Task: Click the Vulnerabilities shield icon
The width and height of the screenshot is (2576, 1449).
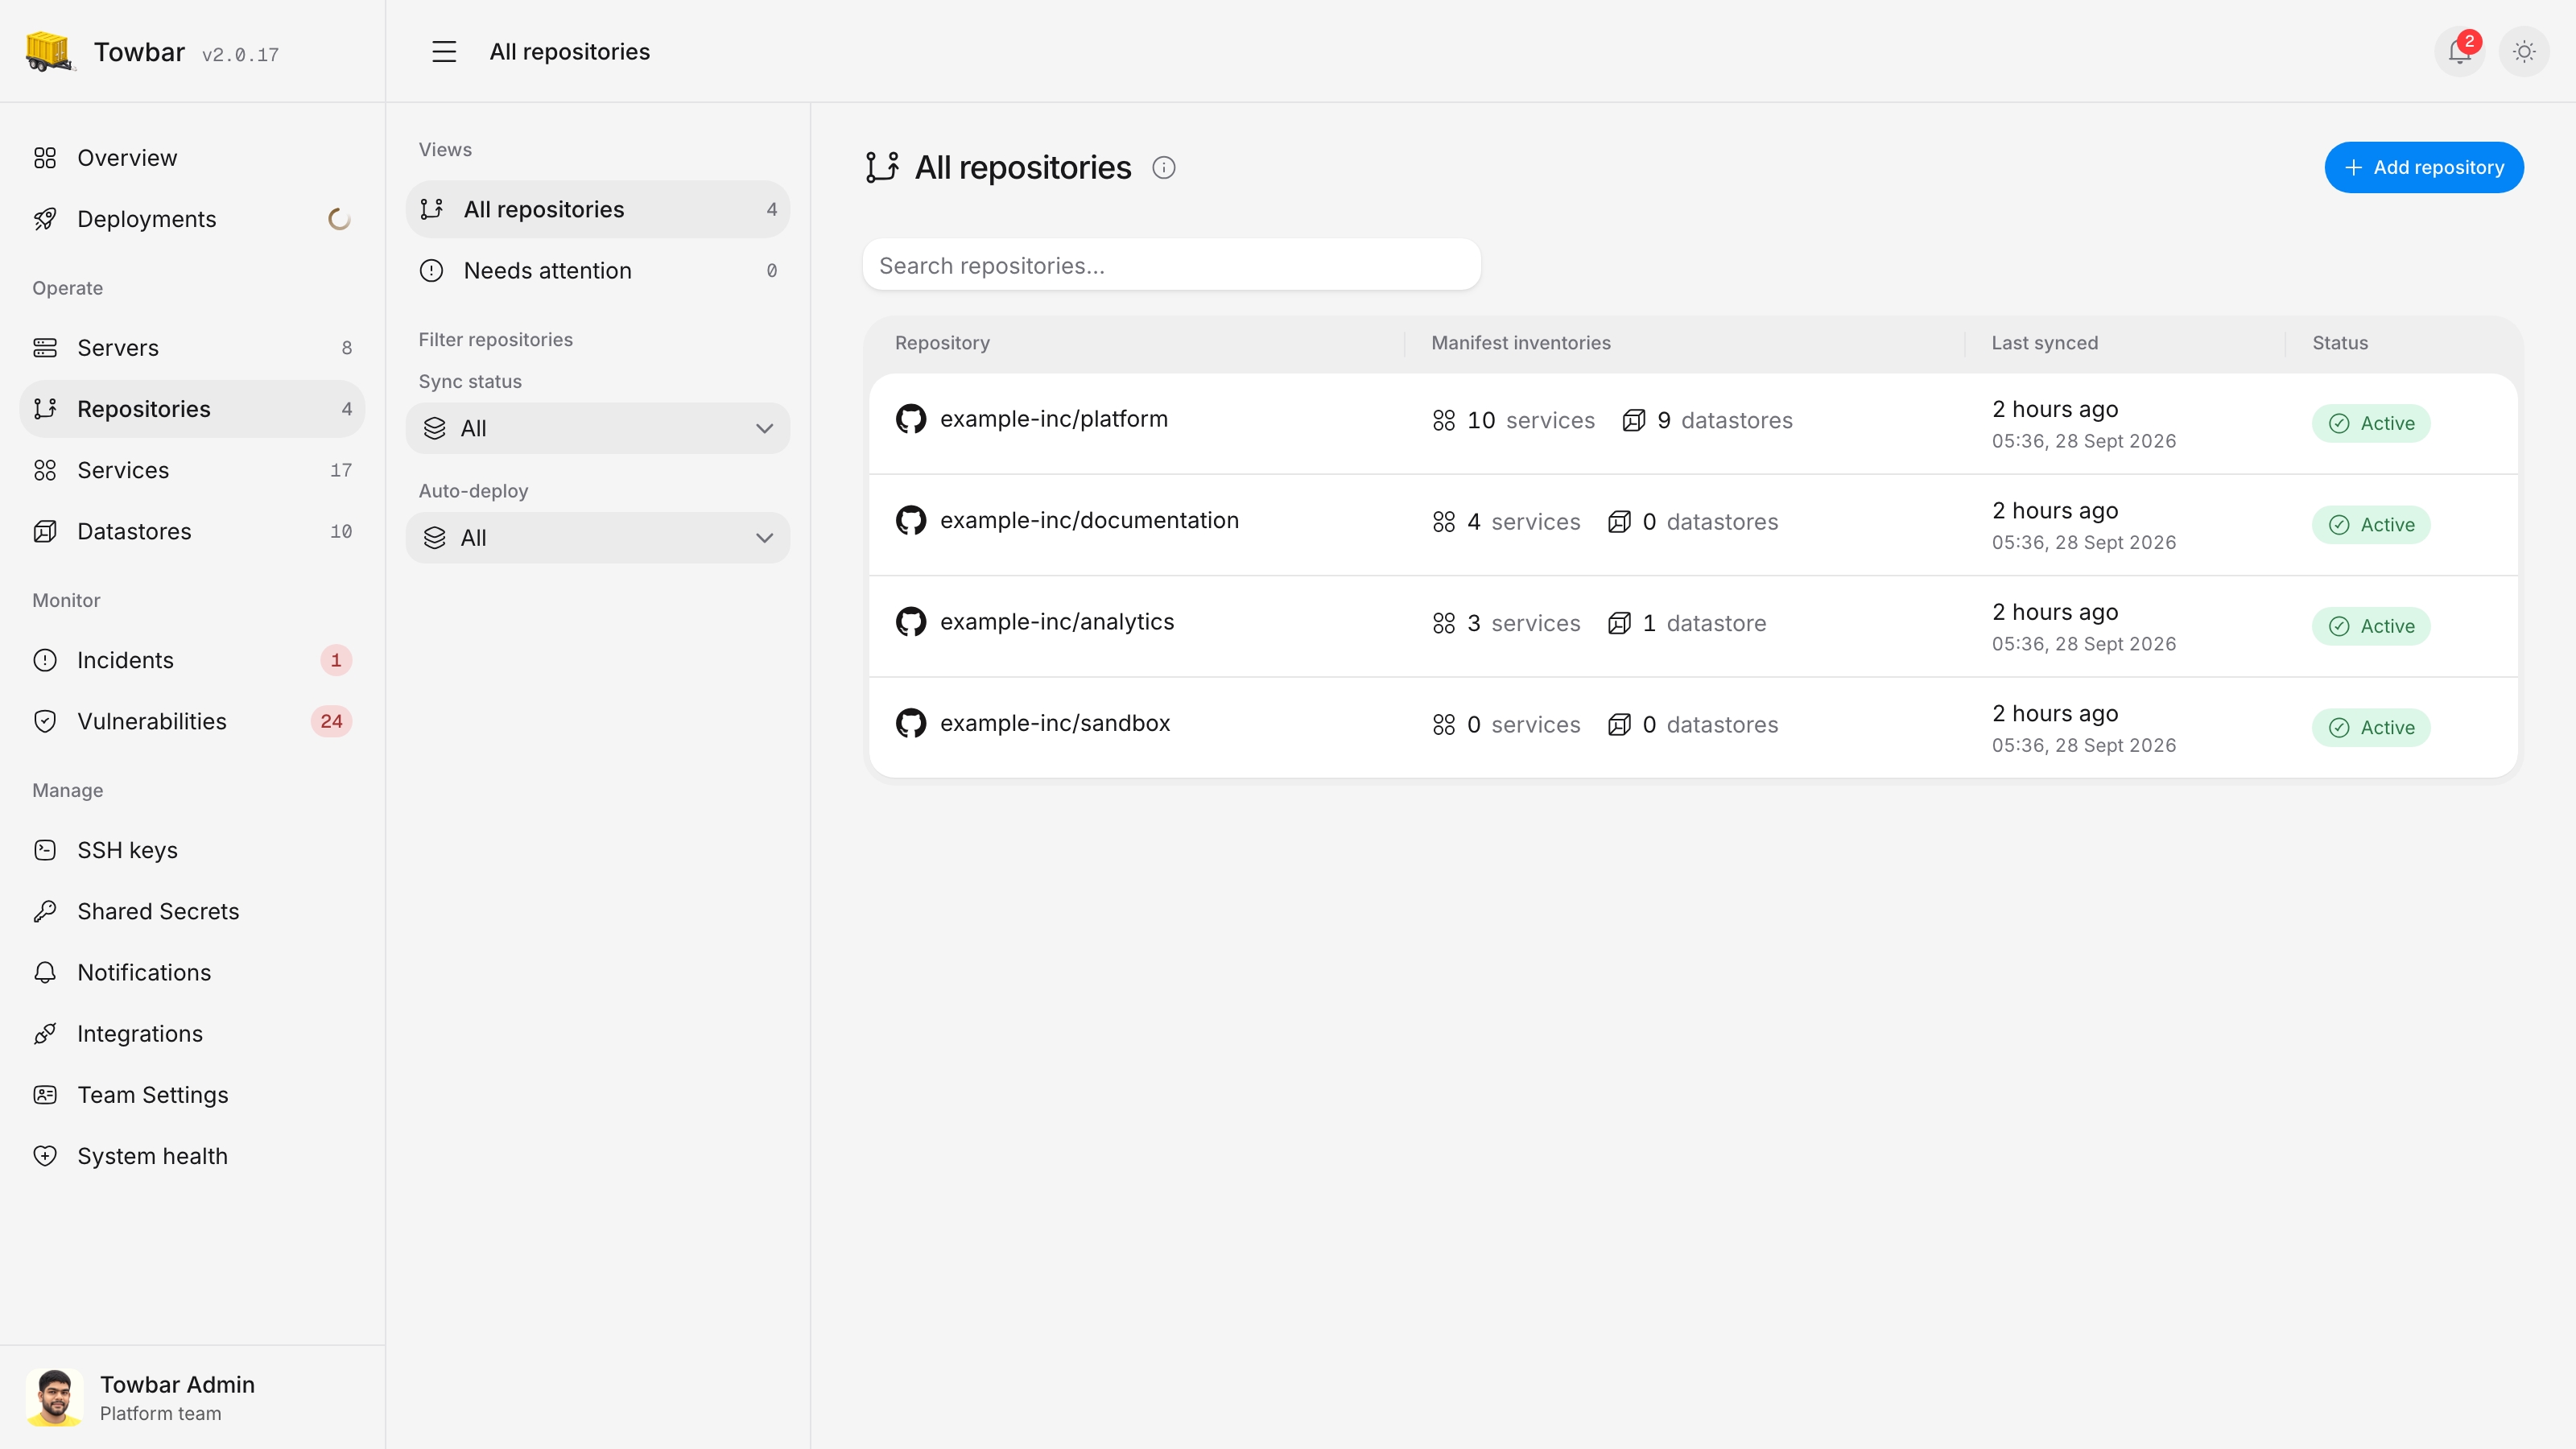Action: pyautogui.click(x=45, y=721)
